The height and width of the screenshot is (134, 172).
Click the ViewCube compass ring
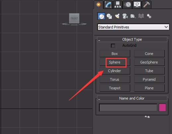coord(74,24)
